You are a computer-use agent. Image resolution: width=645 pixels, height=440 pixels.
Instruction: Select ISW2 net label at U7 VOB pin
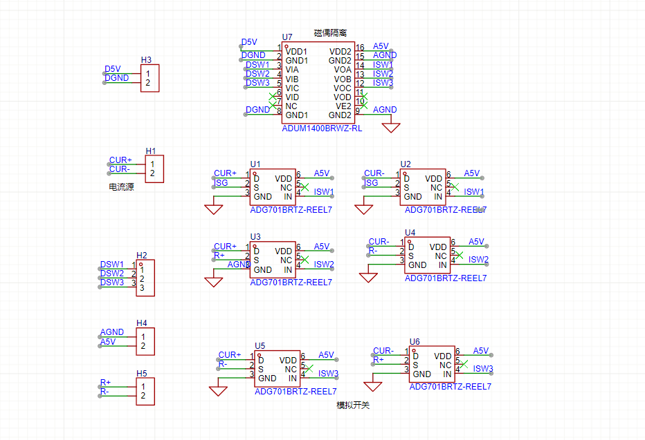383,74
